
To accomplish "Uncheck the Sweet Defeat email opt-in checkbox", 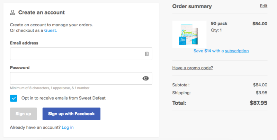I will (x=14, y=98).
